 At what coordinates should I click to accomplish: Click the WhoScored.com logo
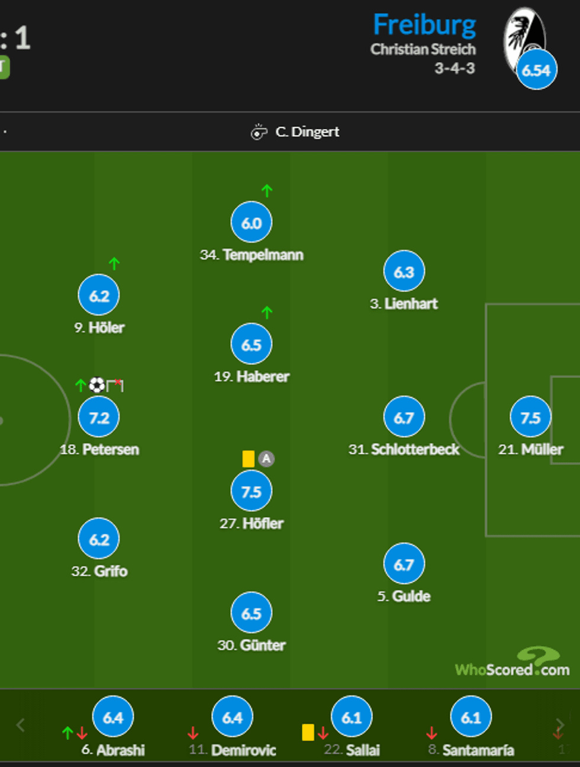(513, 665)
